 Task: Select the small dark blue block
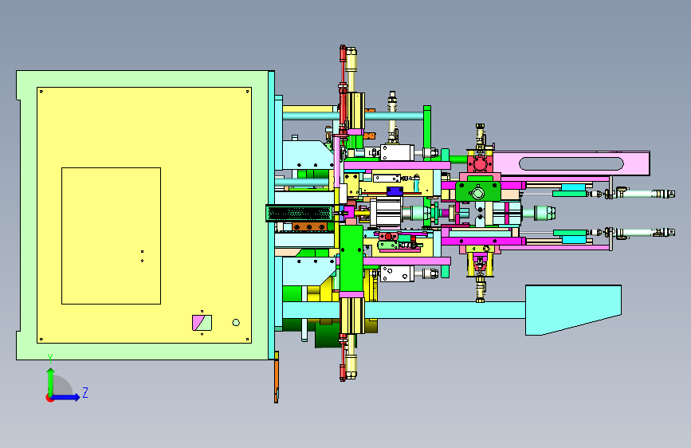pos(395,191)
